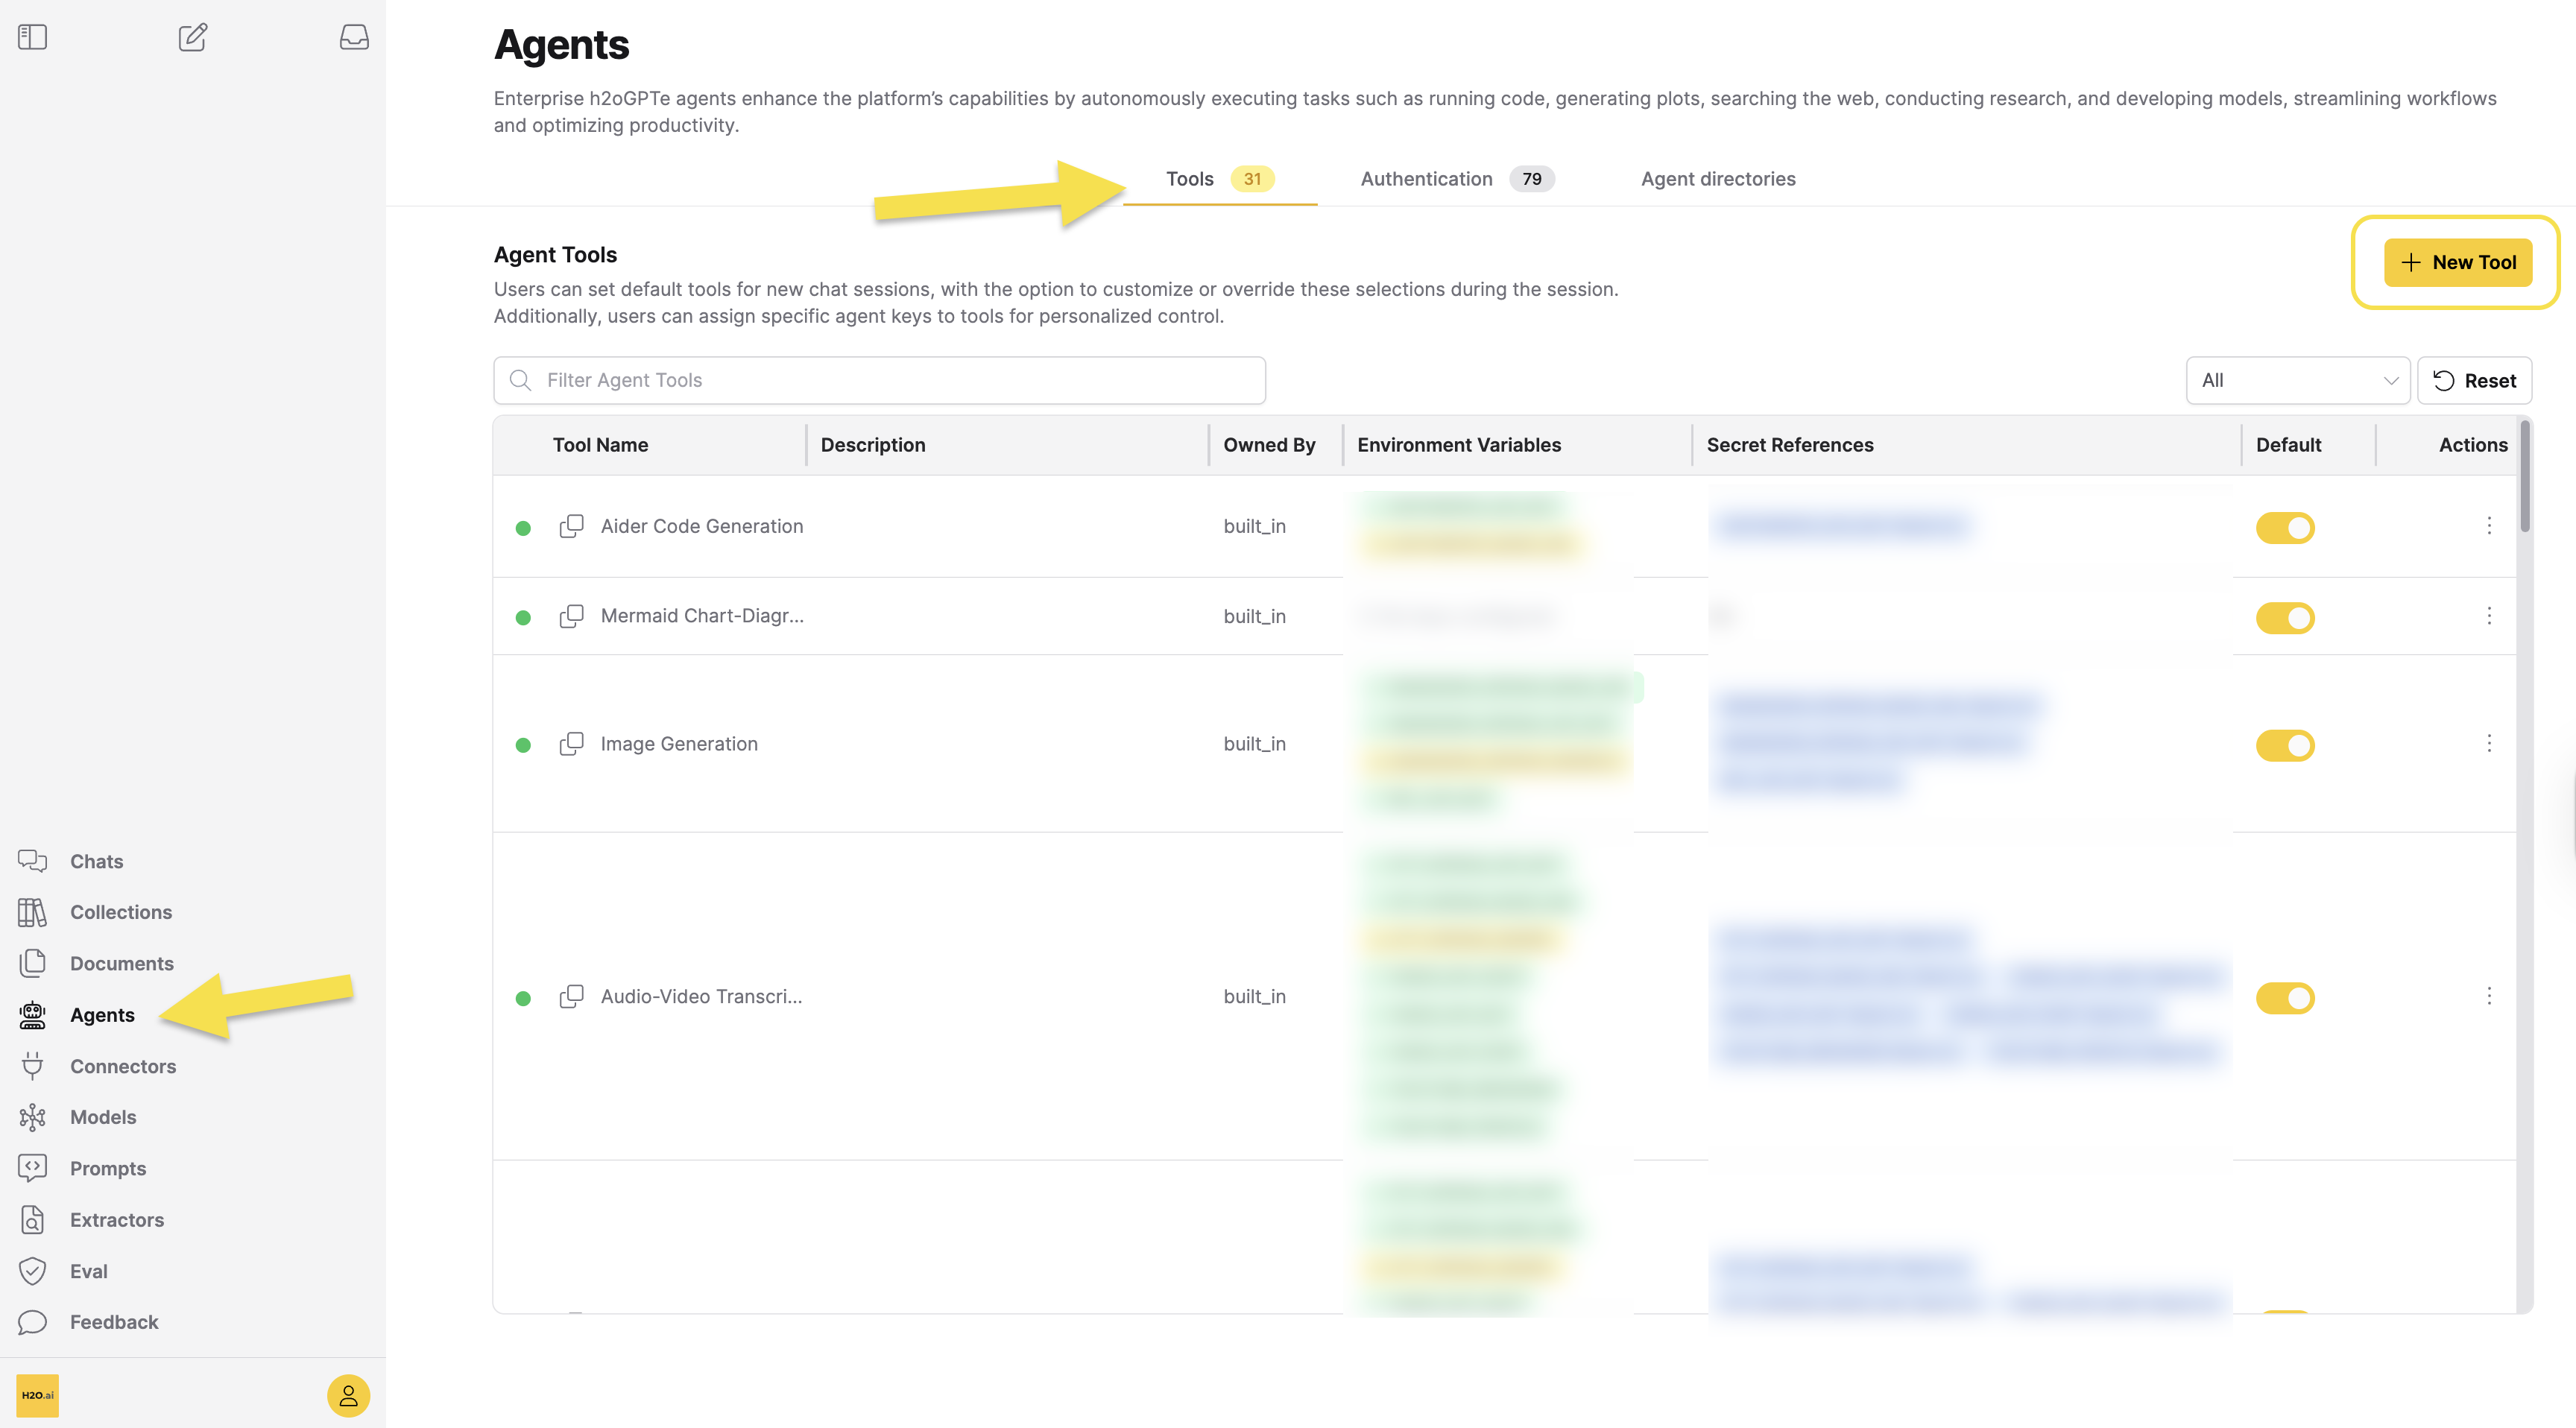Go to Models in the sidebar
The height and width of the screenshot is (1428, 2576).
pos(102,1117)
